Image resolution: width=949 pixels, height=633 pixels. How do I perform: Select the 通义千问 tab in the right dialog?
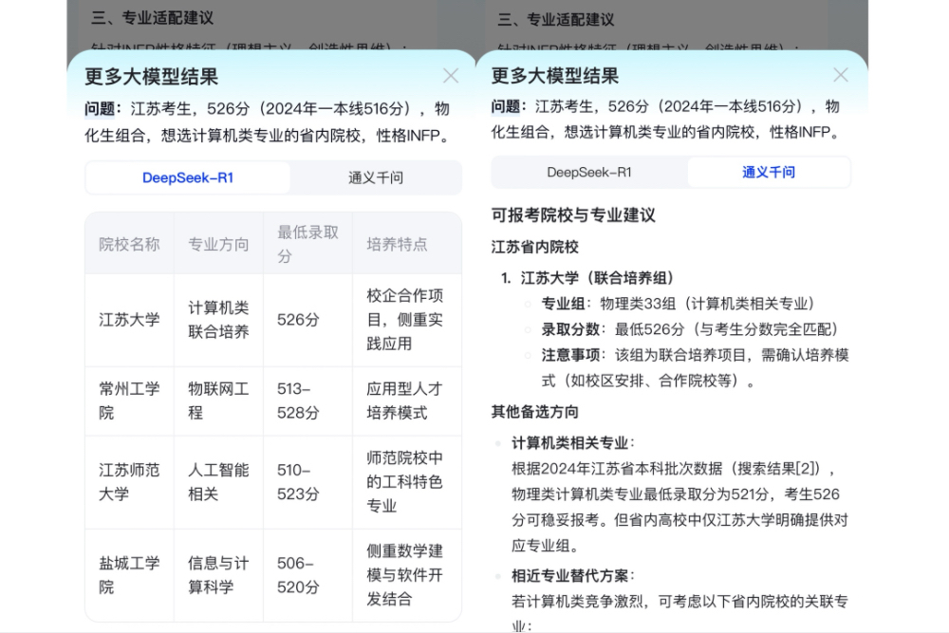(769, 172)
